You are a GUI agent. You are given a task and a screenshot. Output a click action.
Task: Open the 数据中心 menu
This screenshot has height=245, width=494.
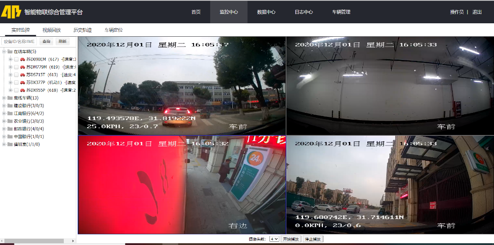click(266, 12)
